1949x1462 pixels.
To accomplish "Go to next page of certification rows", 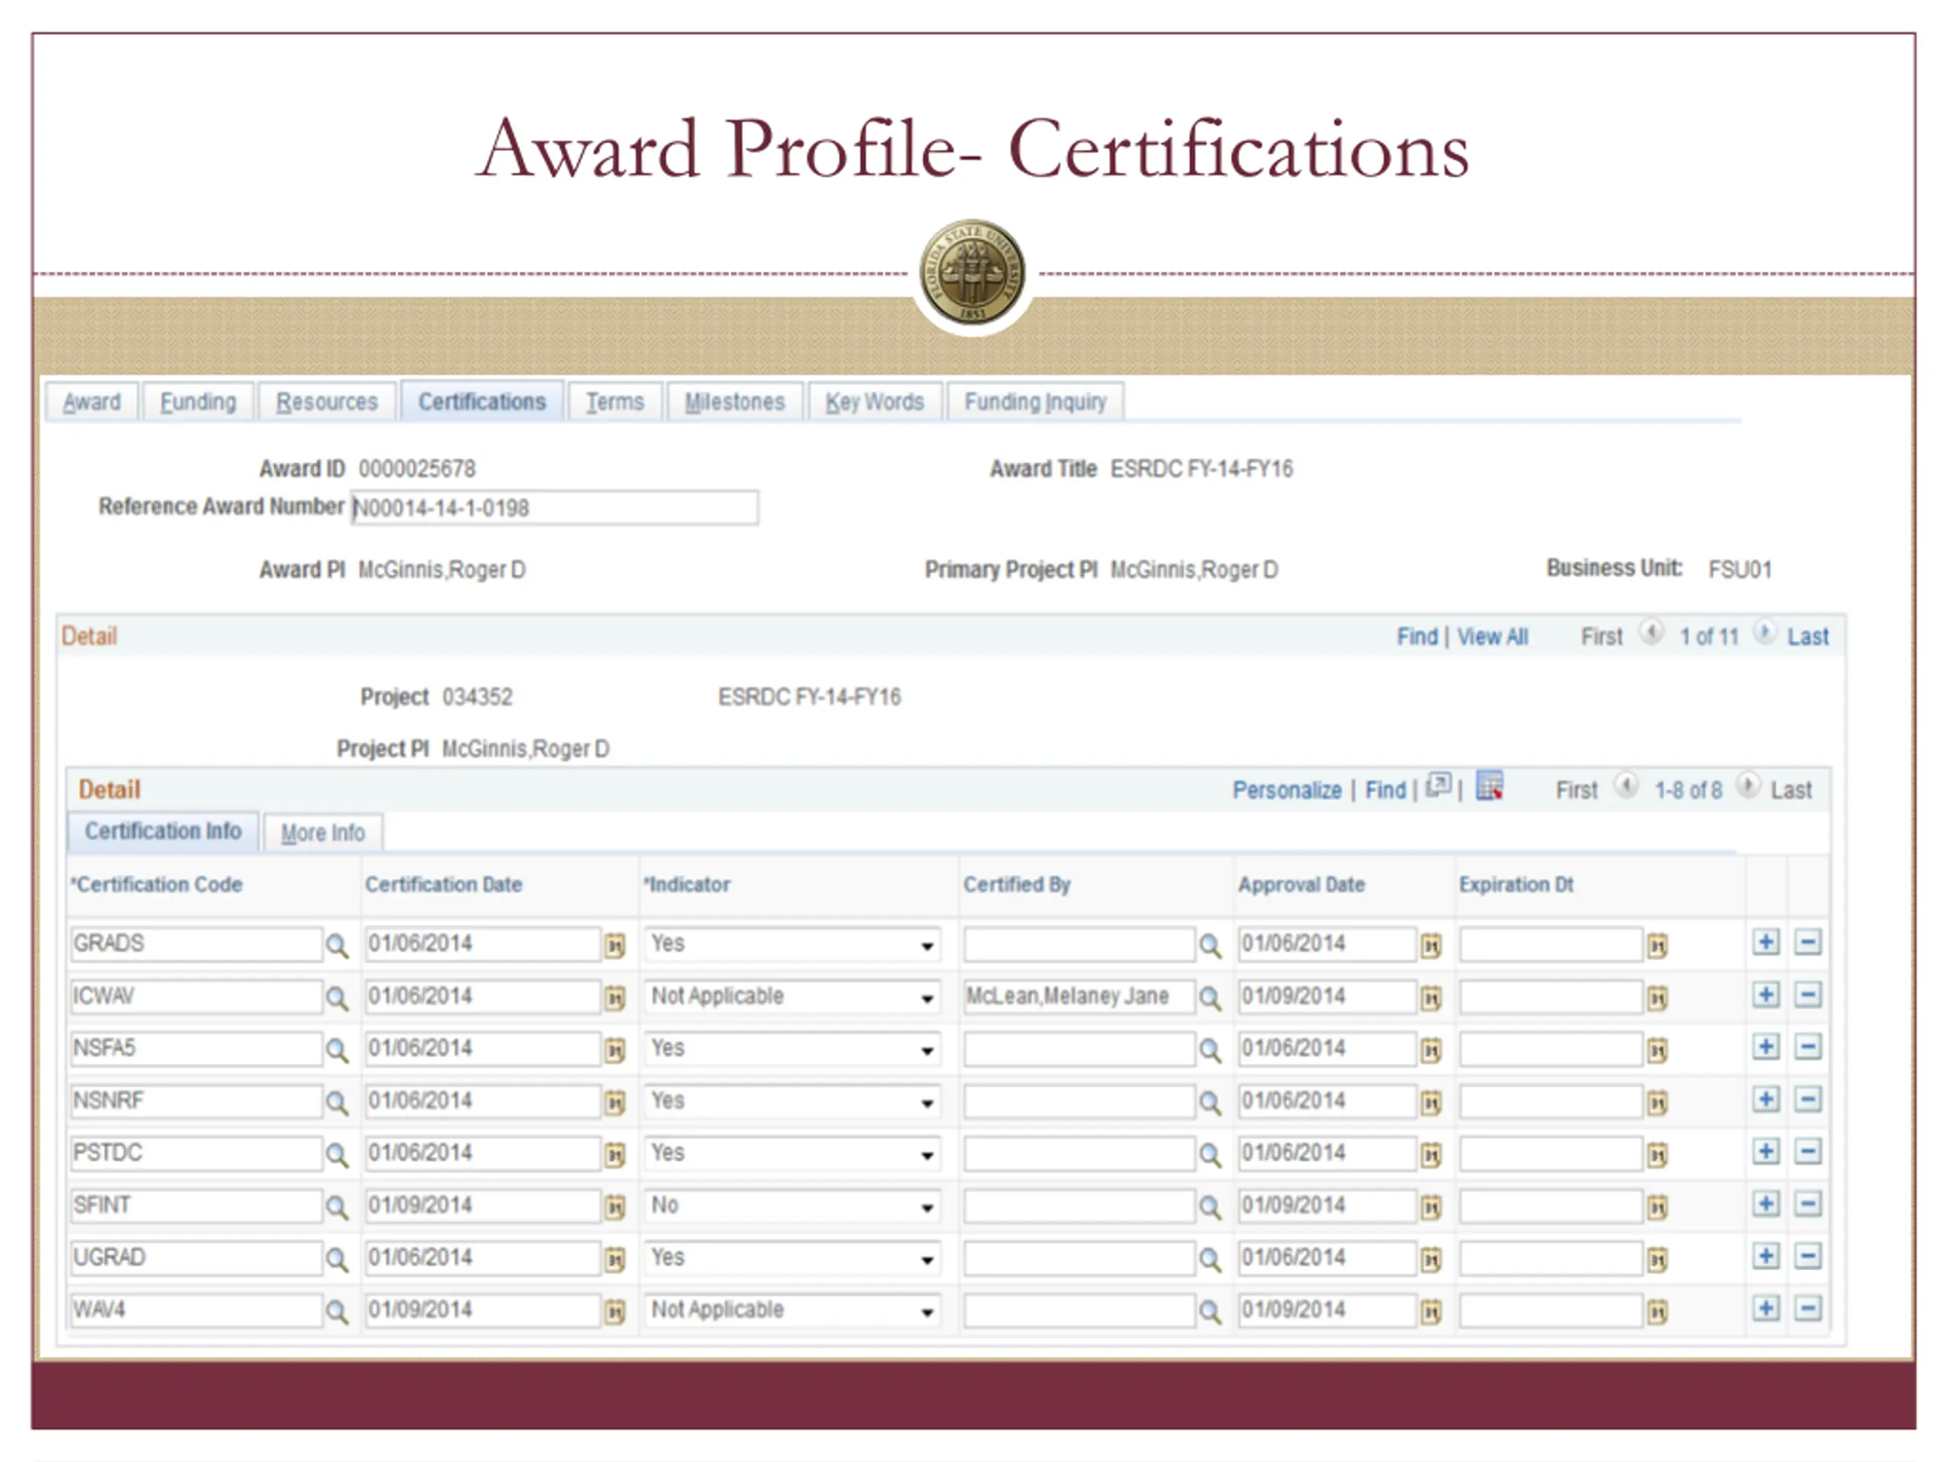I will pyautogui.click(x=1748, y=785).
